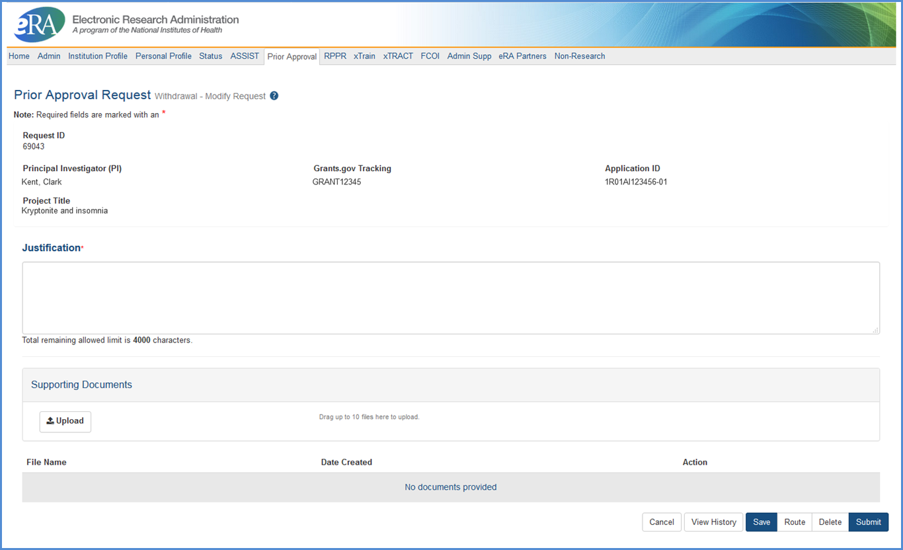Image resolution: width=903 pixels, height=550 pixels.
Task: Open the Home tab
Action: 19,56
